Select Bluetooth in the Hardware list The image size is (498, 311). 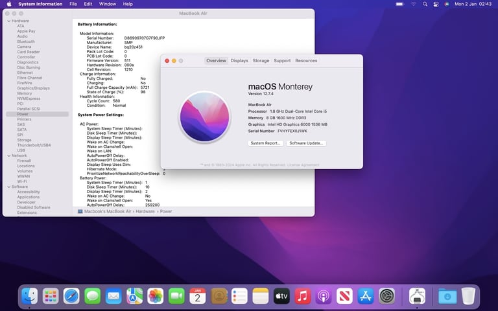click(x=26, y=41)
